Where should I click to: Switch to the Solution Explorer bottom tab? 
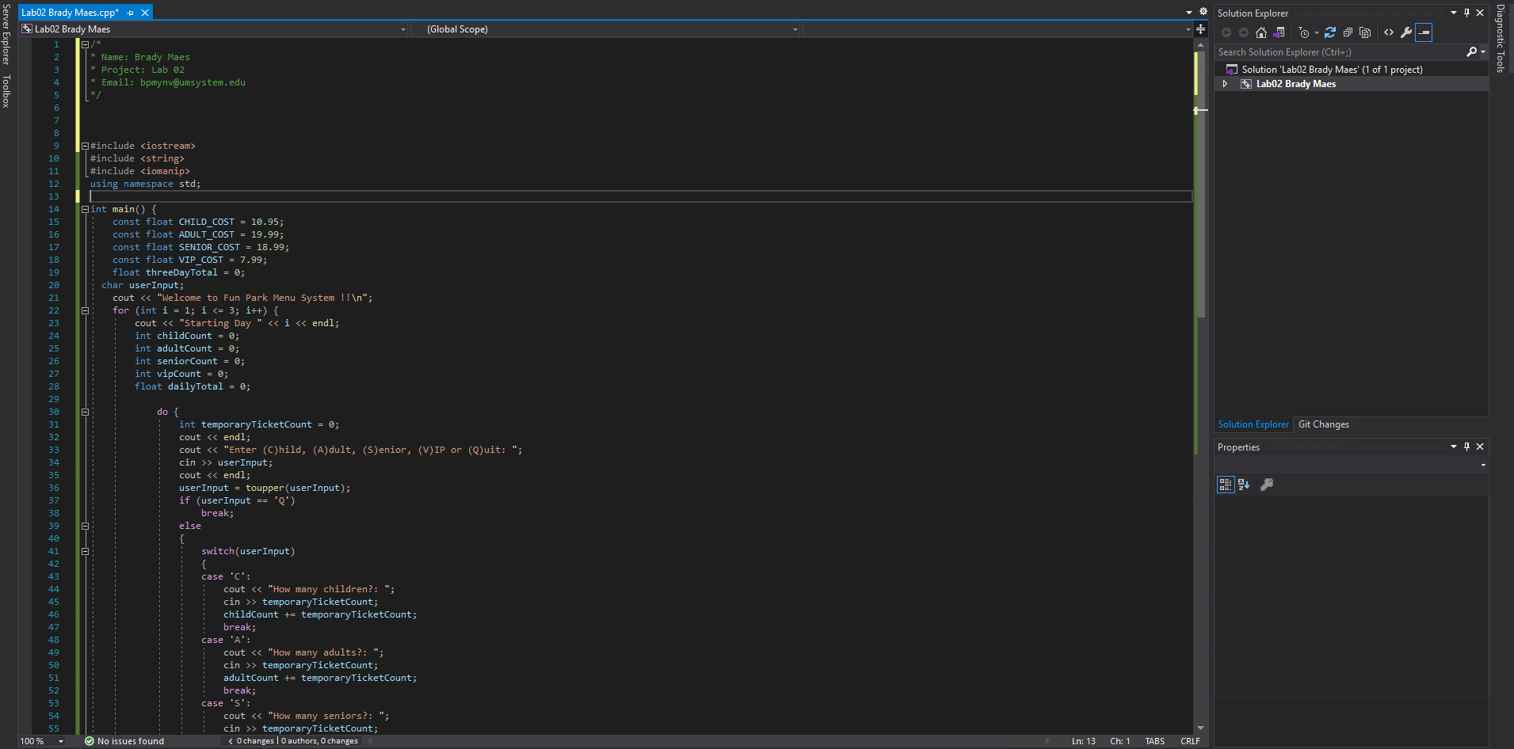point(1253,424)
